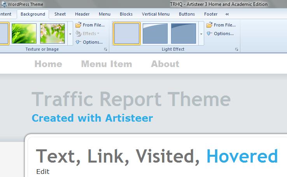Click the Menu Item link in preview
The image size is (287, 177).
point(107,64)
